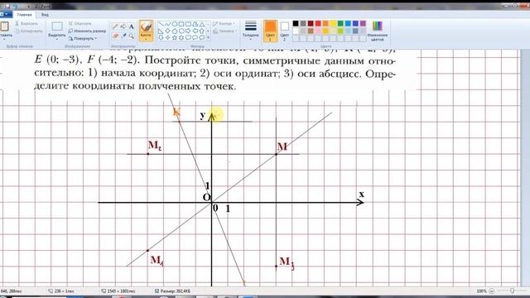Pick the green color swatch
530x298 pixels.
click(340, 23)
